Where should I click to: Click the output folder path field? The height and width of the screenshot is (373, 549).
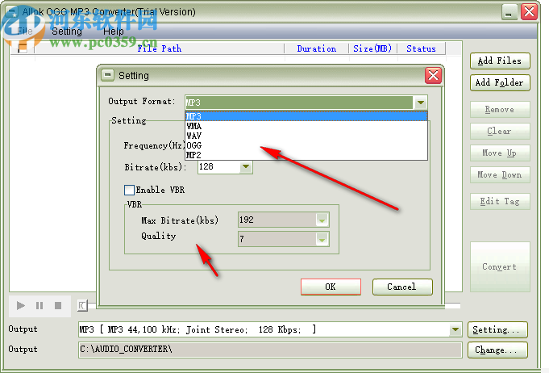270,350
